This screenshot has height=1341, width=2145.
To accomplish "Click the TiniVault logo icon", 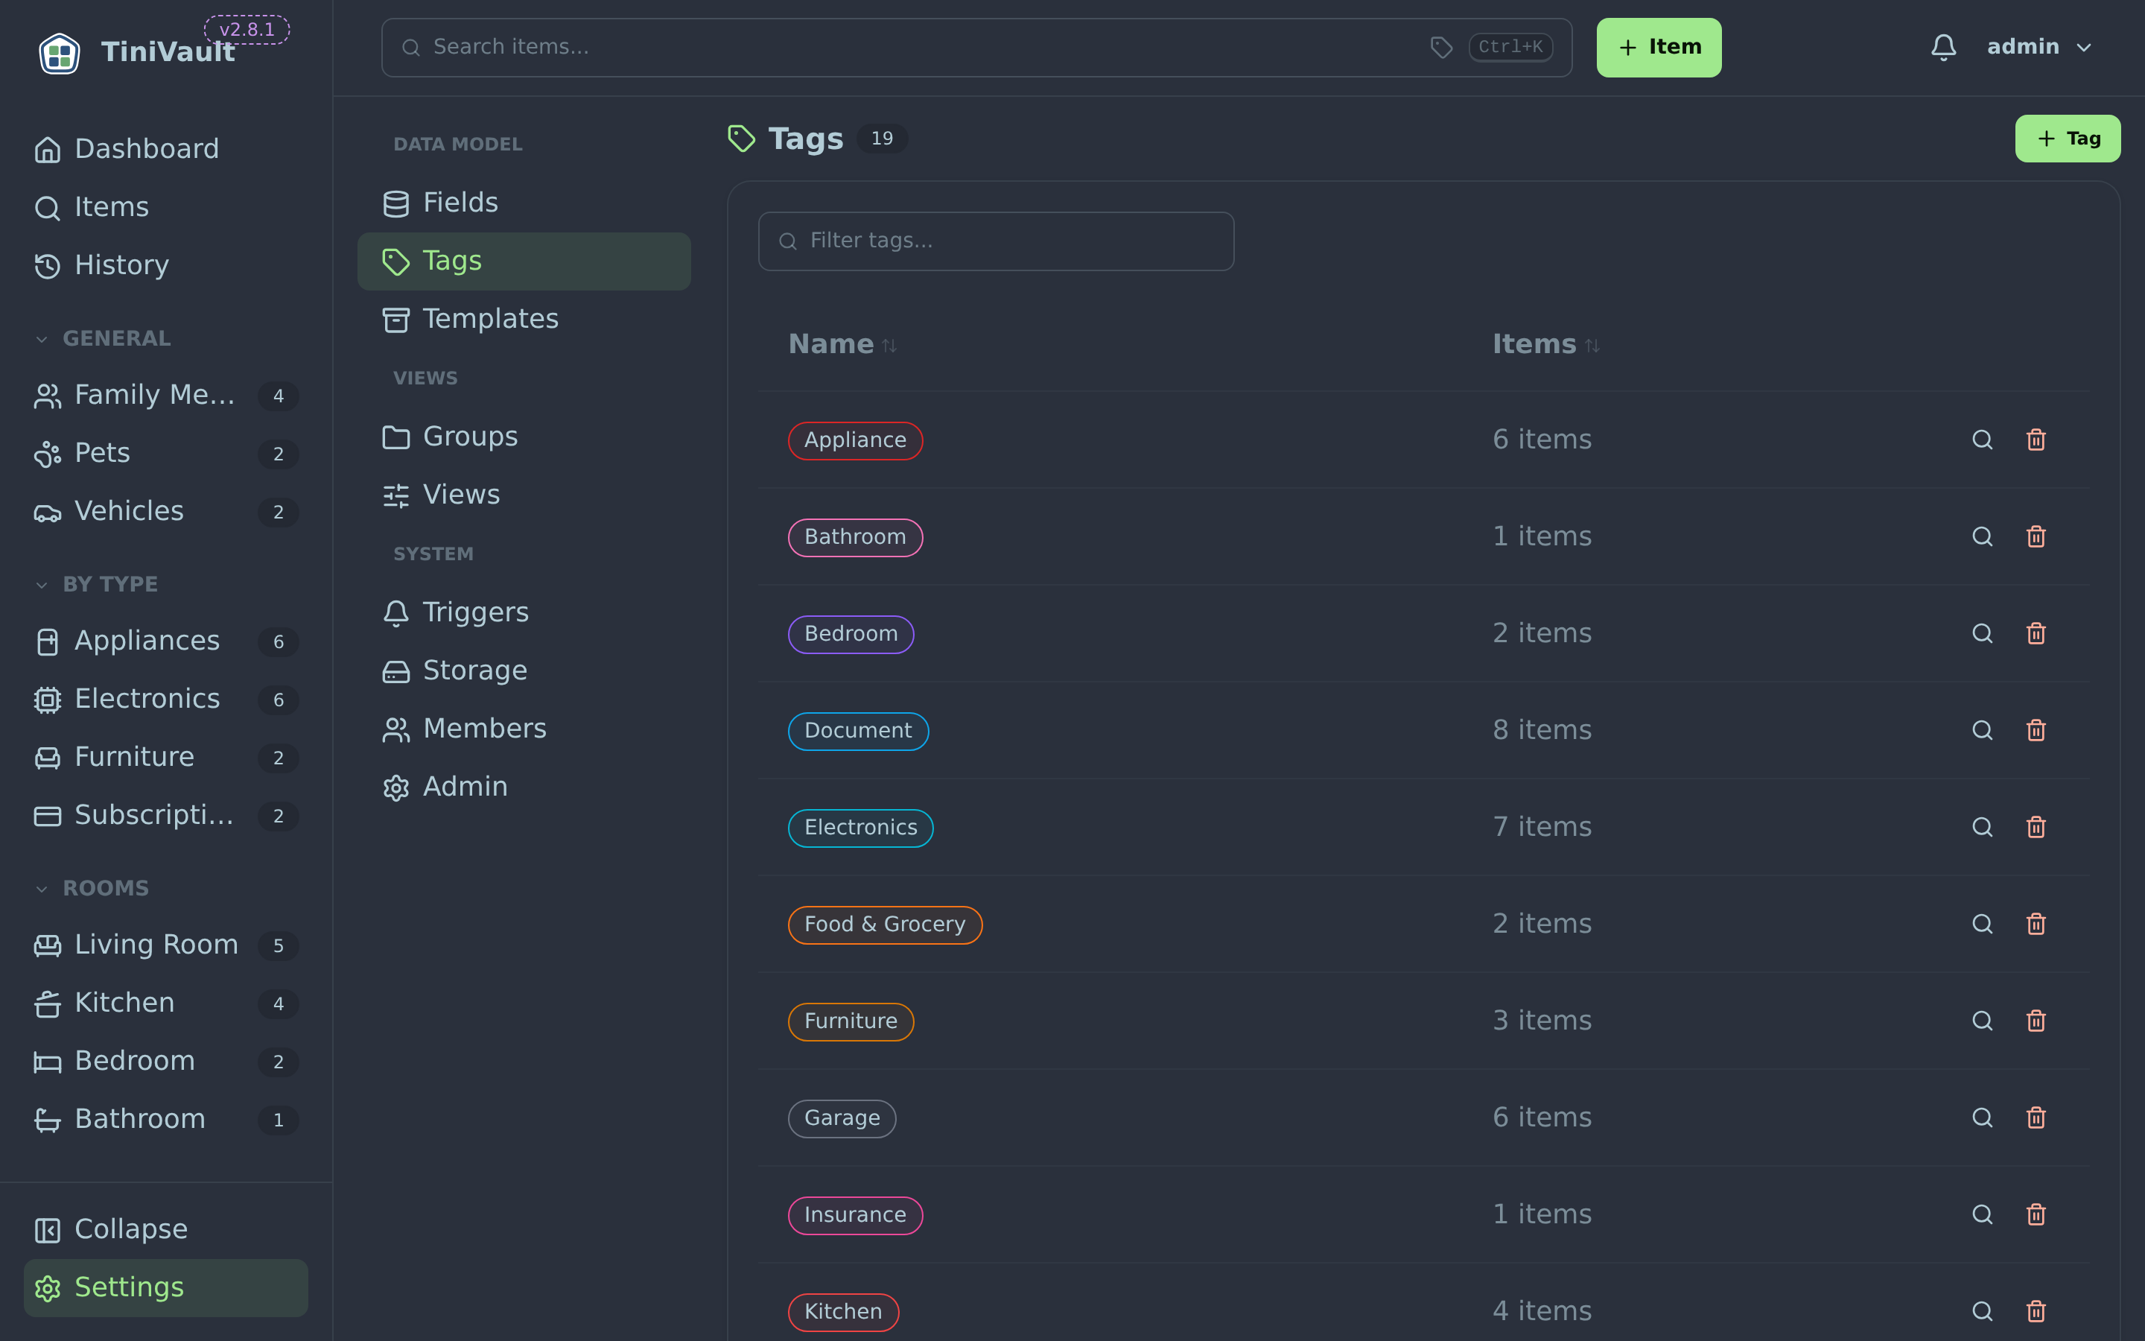I will coord(60,52).
